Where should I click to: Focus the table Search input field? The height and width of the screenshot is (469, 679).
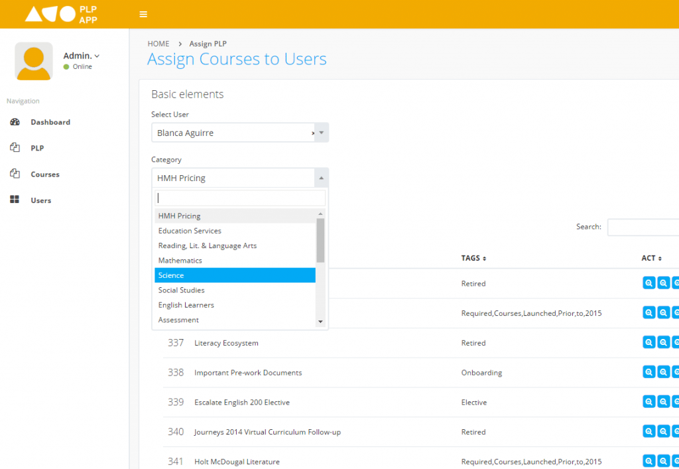tap(643, 227)
